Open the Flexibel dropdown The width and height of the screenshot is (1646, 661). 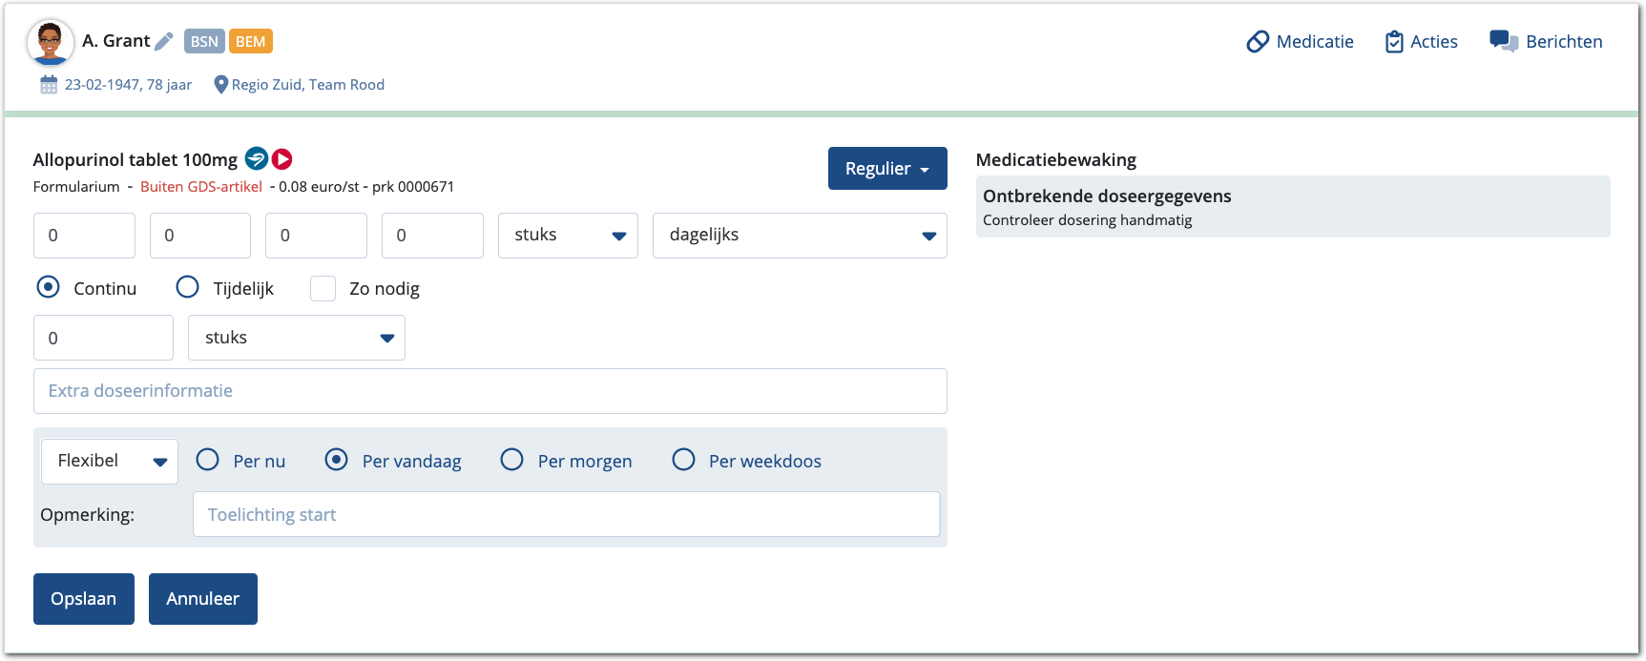coord(109,462)
